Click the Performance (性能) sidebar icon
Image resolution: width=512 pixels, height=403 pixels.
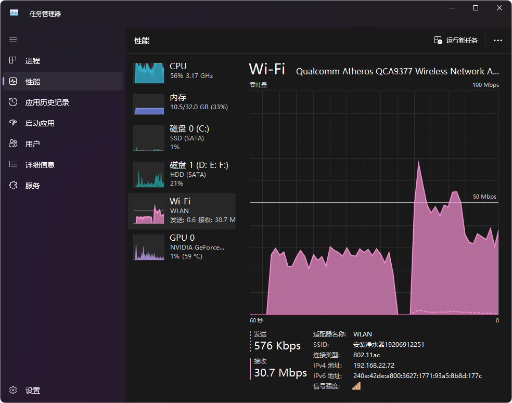point(14,82)
